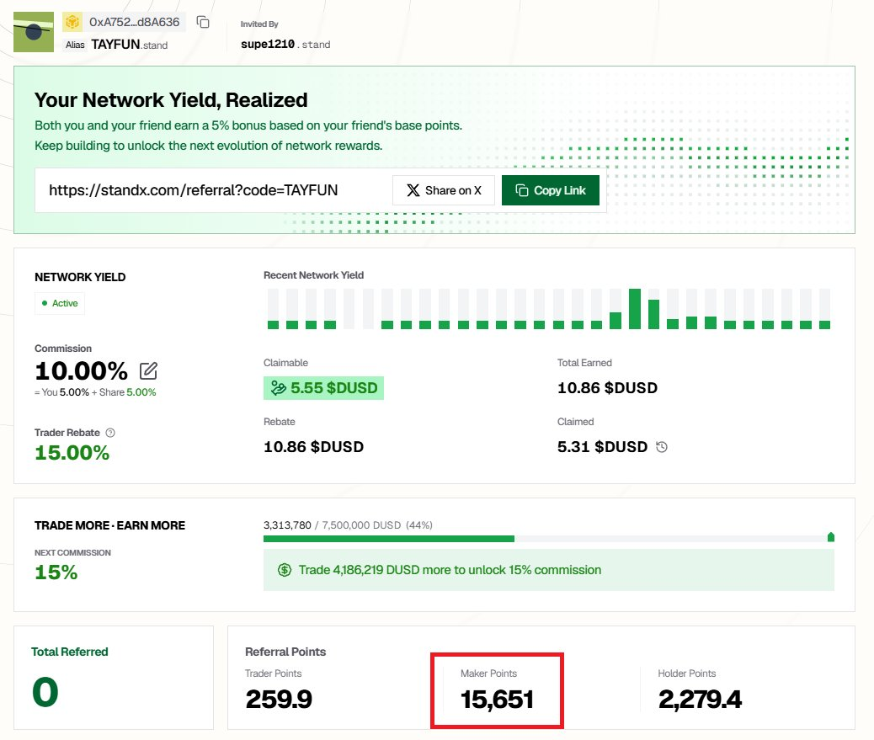Select the referral URL text field

point(214,190)
